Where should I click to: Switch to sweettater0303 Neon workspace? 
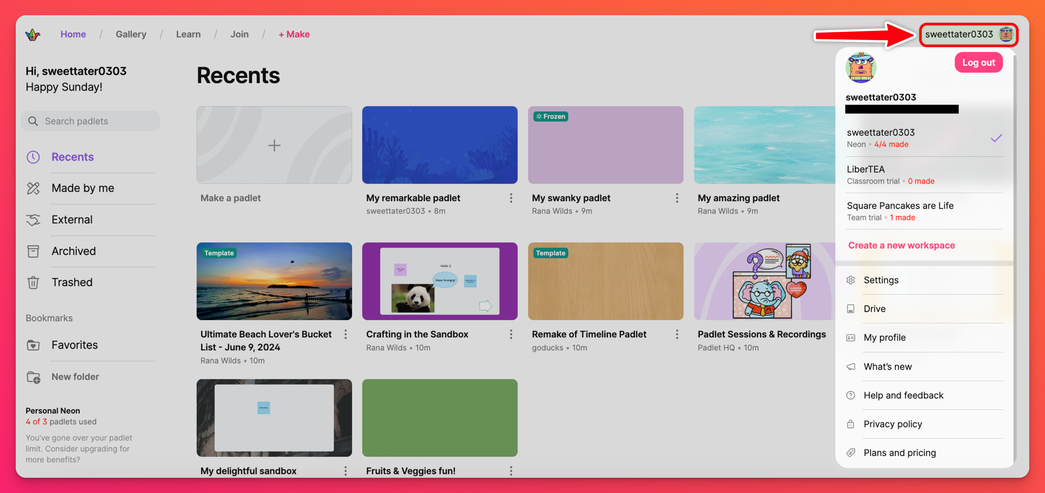925,138
